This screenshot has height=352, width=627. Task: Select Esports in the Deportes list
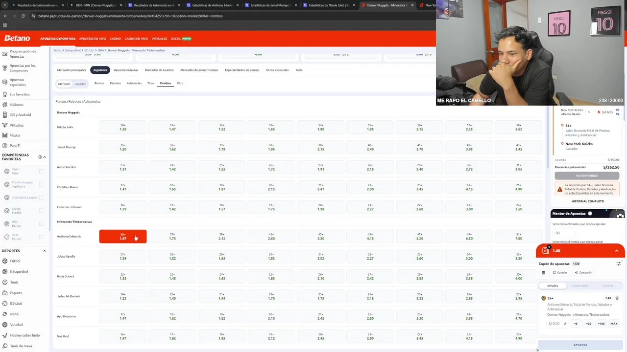(x=16, y=293)
